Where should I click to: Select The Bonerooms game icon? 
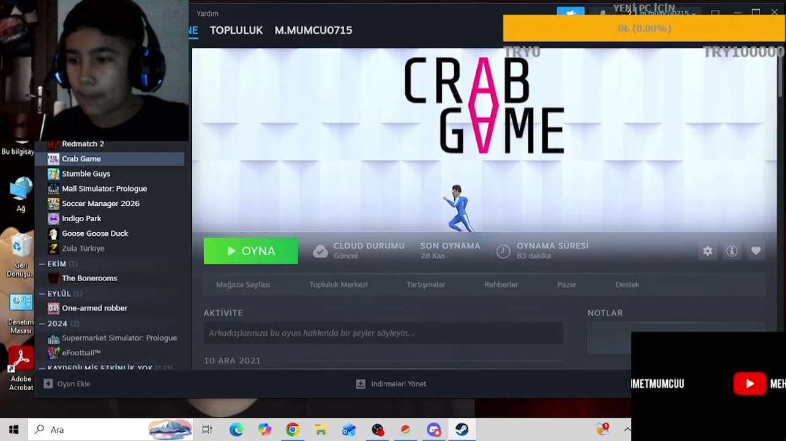(x=53, y=278)
